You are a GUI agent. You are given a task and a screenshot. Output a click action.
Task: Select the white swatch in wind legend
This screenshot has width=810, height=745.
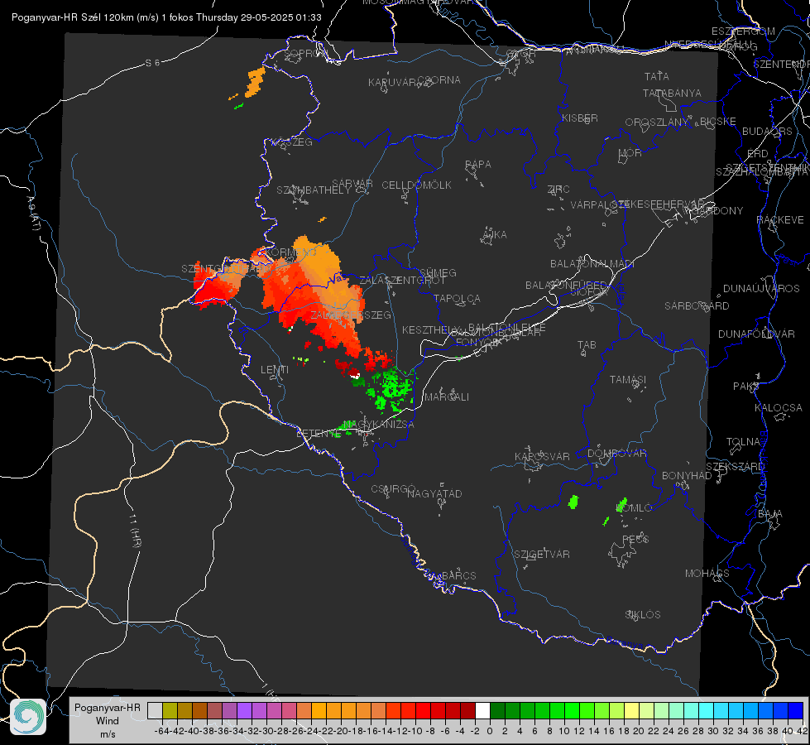(482, 710)
